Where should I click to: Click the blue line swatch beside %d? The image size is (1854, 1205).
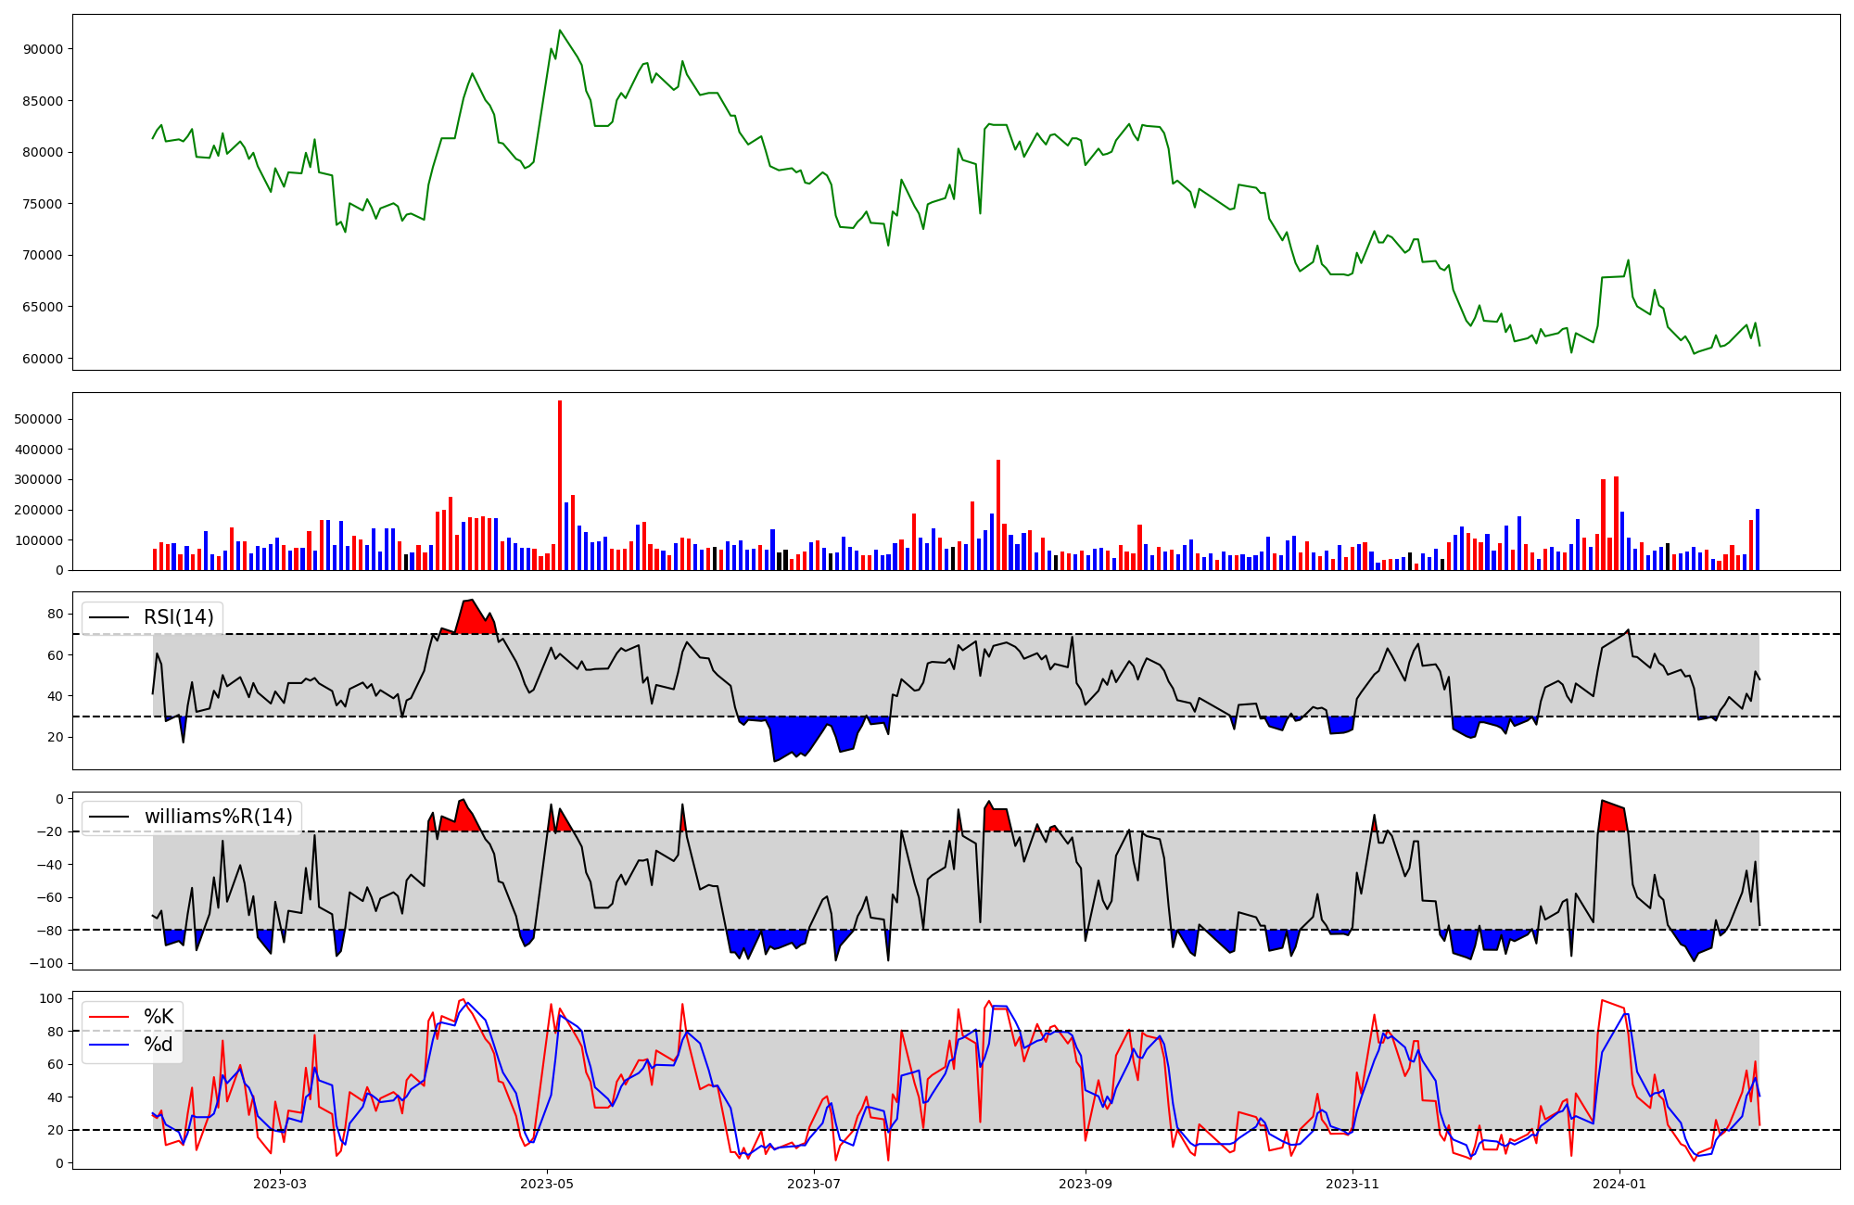point(108,1045)
